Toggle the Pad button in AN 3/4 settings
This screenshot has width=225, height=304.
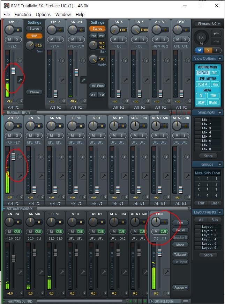[93, 36]
